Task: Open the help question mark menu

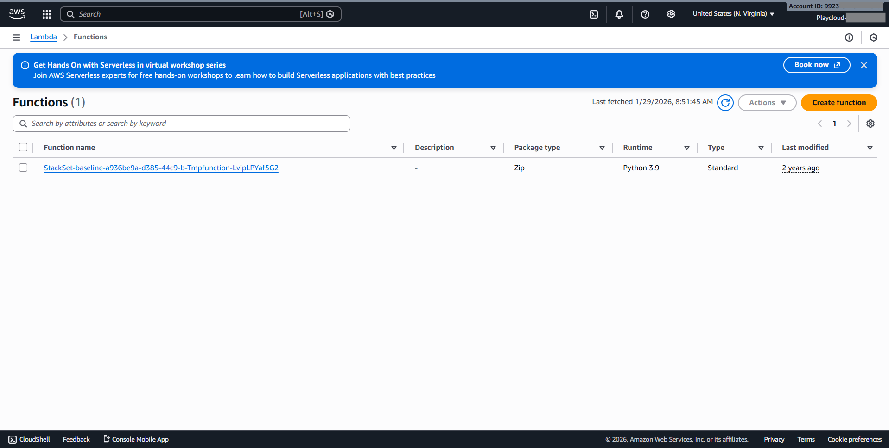Action: (645, 14)
